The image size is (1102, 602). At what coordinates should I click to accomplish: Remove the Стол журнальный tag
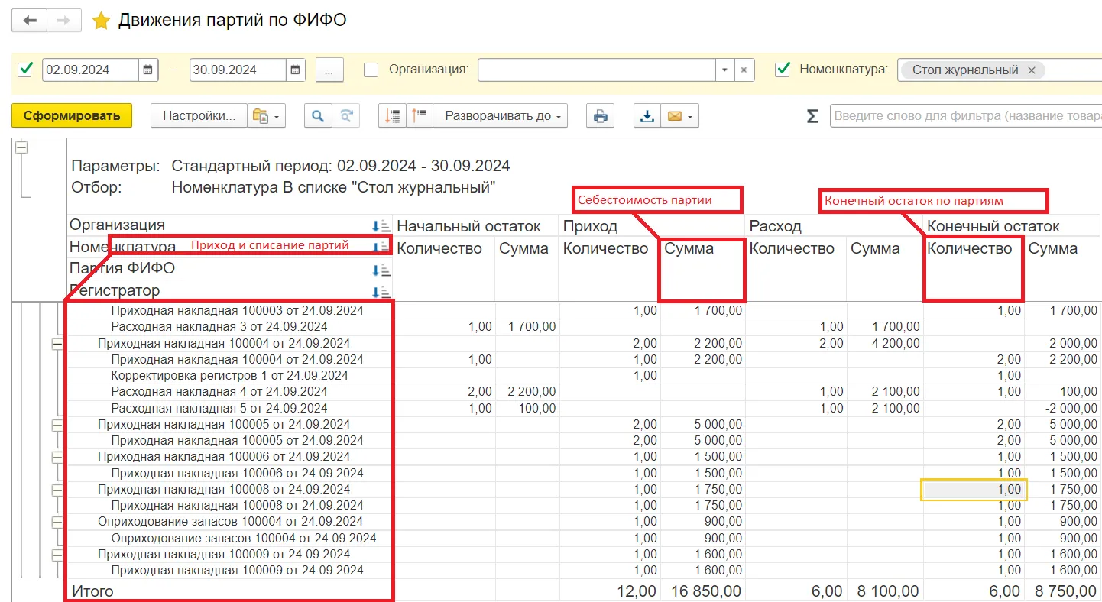1031,70
